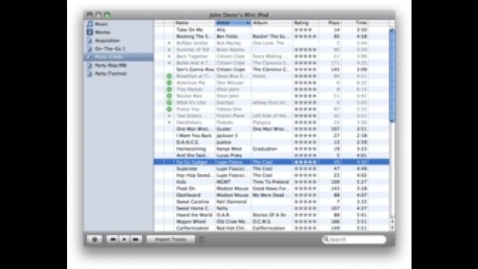Image resolution: width=478 pixels, height=269 pixels.
Task: Click the magnifier icon in Search
Action: (326, 239)
